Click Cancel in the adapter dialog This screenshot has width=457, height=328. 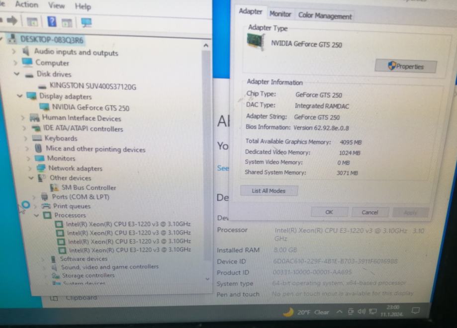pyautogui.click(x=370, y=212)
